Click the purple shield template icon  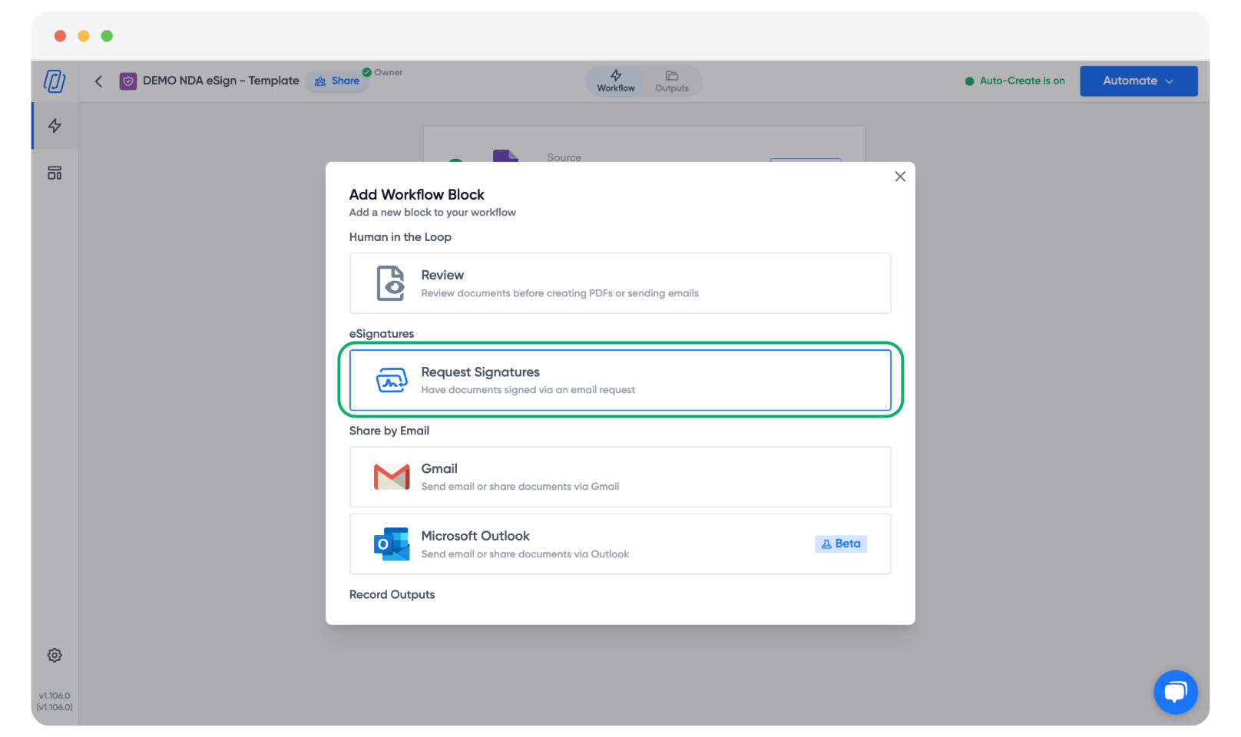click(x=128, y=81)
